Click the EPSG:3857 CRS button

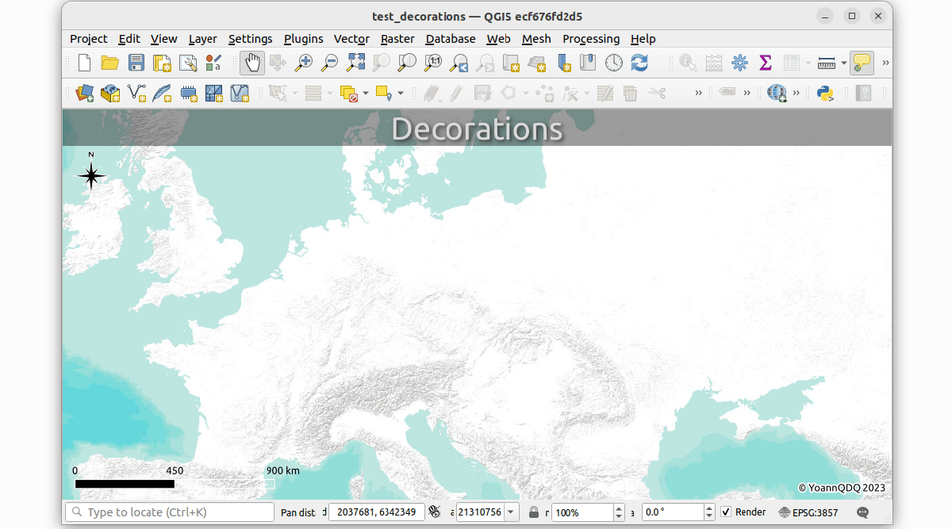tap(808, 512)
